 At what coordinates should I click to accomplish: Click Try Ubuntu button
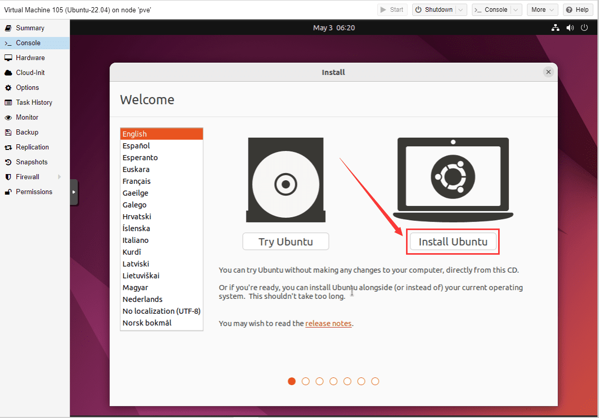point(286,241)
